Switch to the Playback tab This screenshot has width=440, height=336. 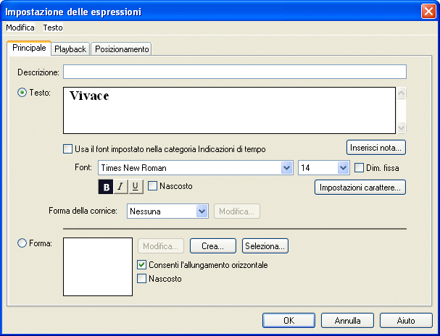[x=70, y=49]
